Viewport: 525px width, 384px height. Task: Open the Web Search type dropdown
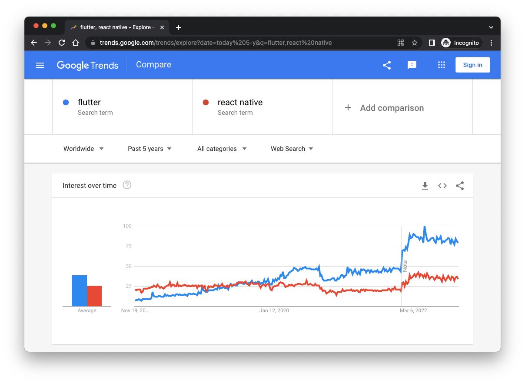pyautogui.click(x=292, y=149)
